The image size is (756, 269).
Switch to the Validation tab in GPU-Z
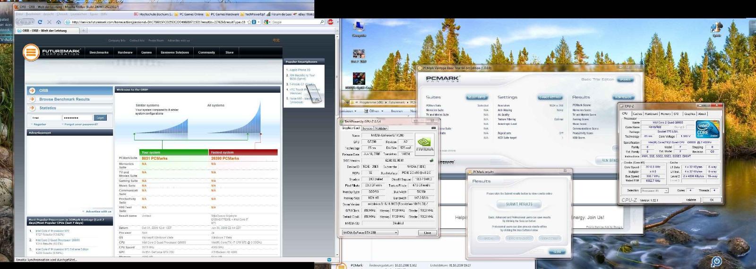click(x=381, y=128)
